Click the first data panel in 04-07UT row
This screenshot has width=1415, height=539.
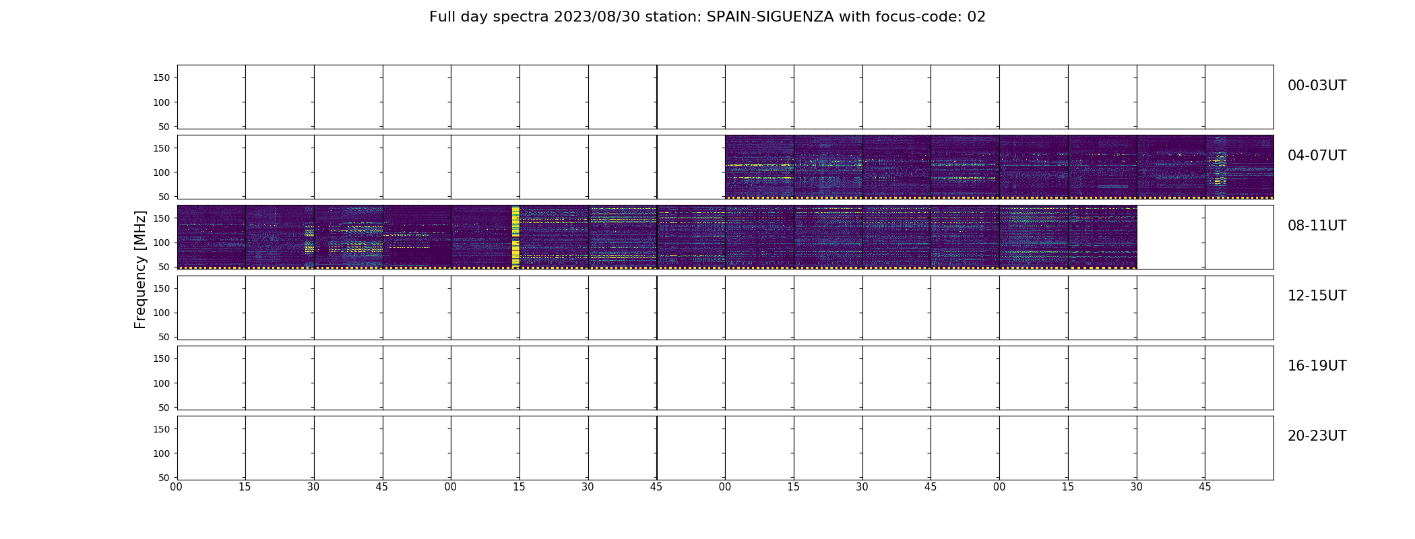(759, 167)
